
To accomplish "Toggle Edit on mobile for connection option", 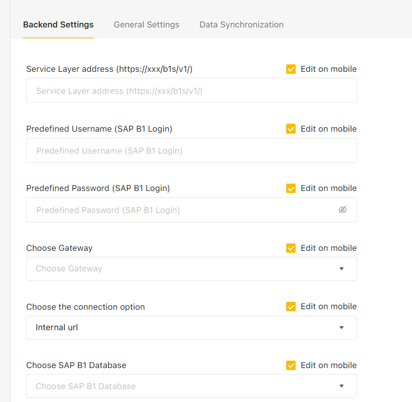I will 291,307.
